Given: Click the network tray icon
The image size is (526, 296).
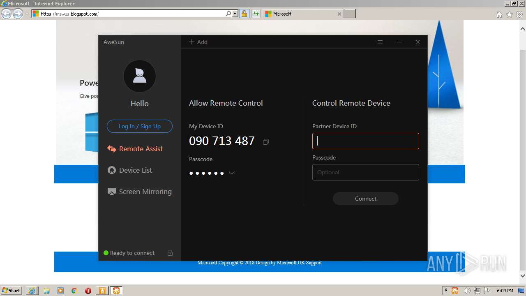Looking at the screenshot, I should (x=478, y=291).
